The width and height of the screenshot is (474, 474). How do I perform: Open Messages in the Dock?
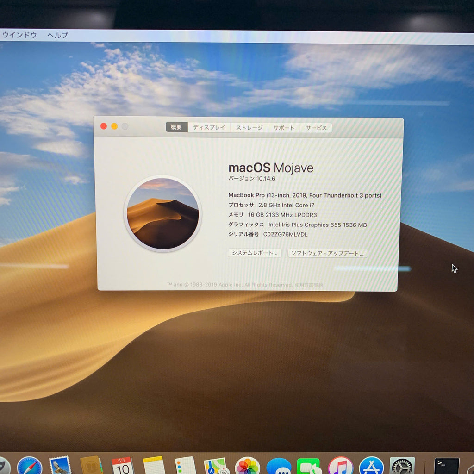279,467
